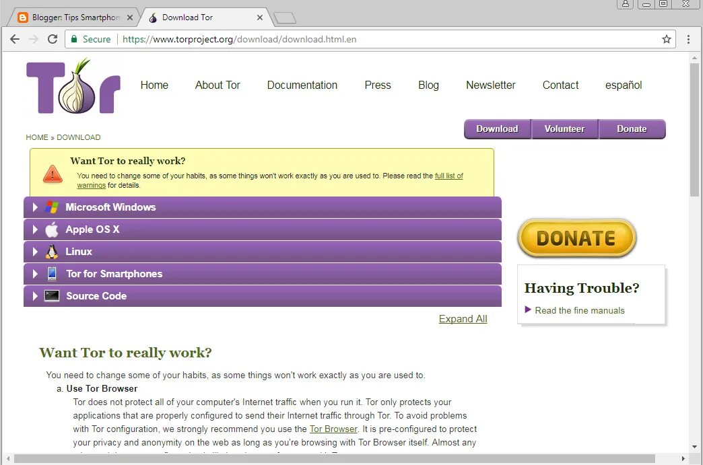Switch language to español
703x465 pixels.
(624, 85)
